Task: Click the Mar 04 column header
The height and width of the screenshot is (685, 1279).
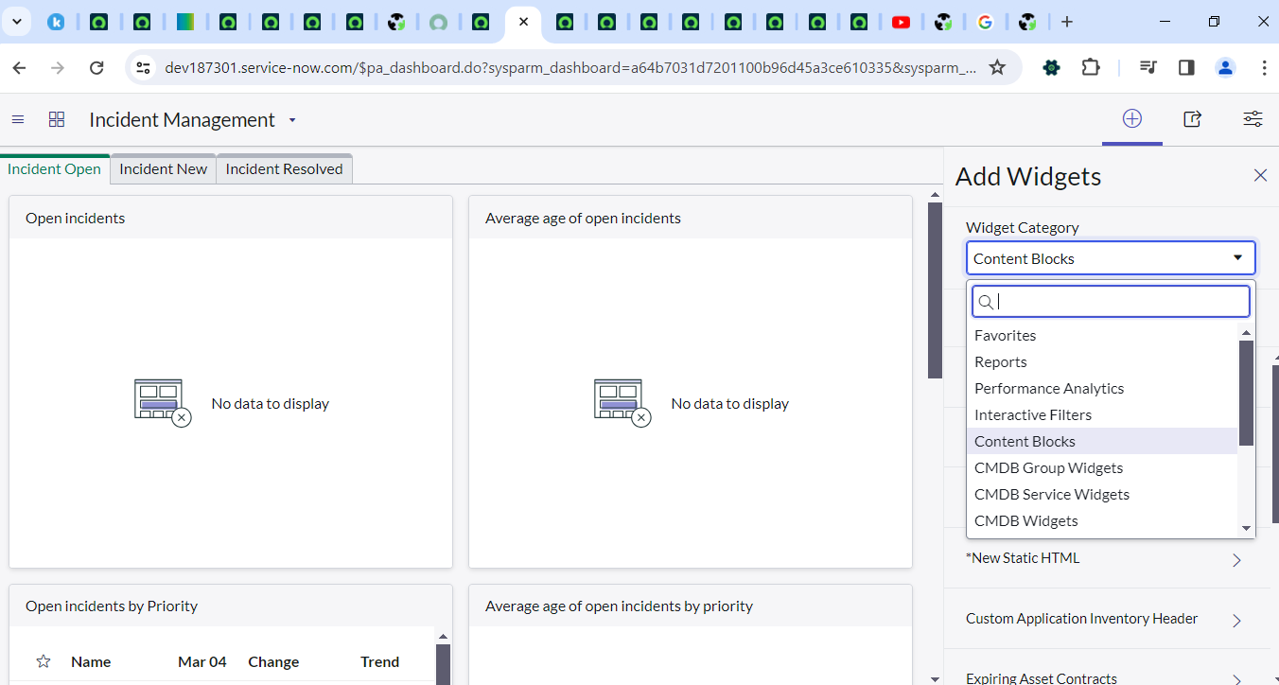Action: (202, 661)
